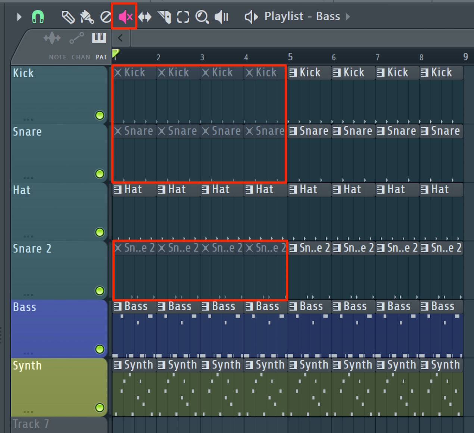Open Synth track options dots

(28, 412)
